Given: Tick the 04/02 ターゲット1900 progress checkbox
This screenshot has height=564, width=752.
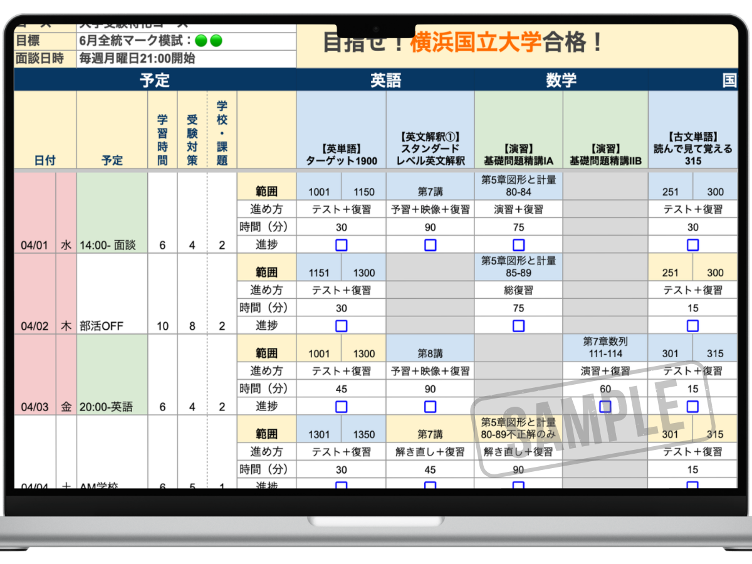Looking at the screenshot, I should [x=340, y=325].
